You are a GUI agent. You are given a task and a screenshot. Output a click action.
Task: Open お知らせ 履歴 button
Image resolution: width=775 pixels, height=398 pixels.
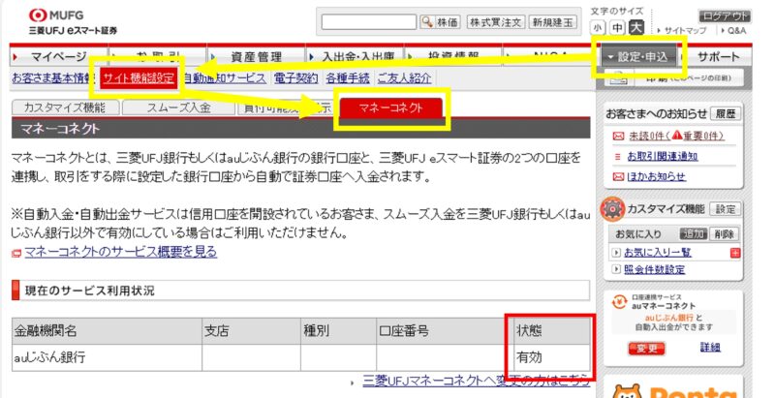725,114
